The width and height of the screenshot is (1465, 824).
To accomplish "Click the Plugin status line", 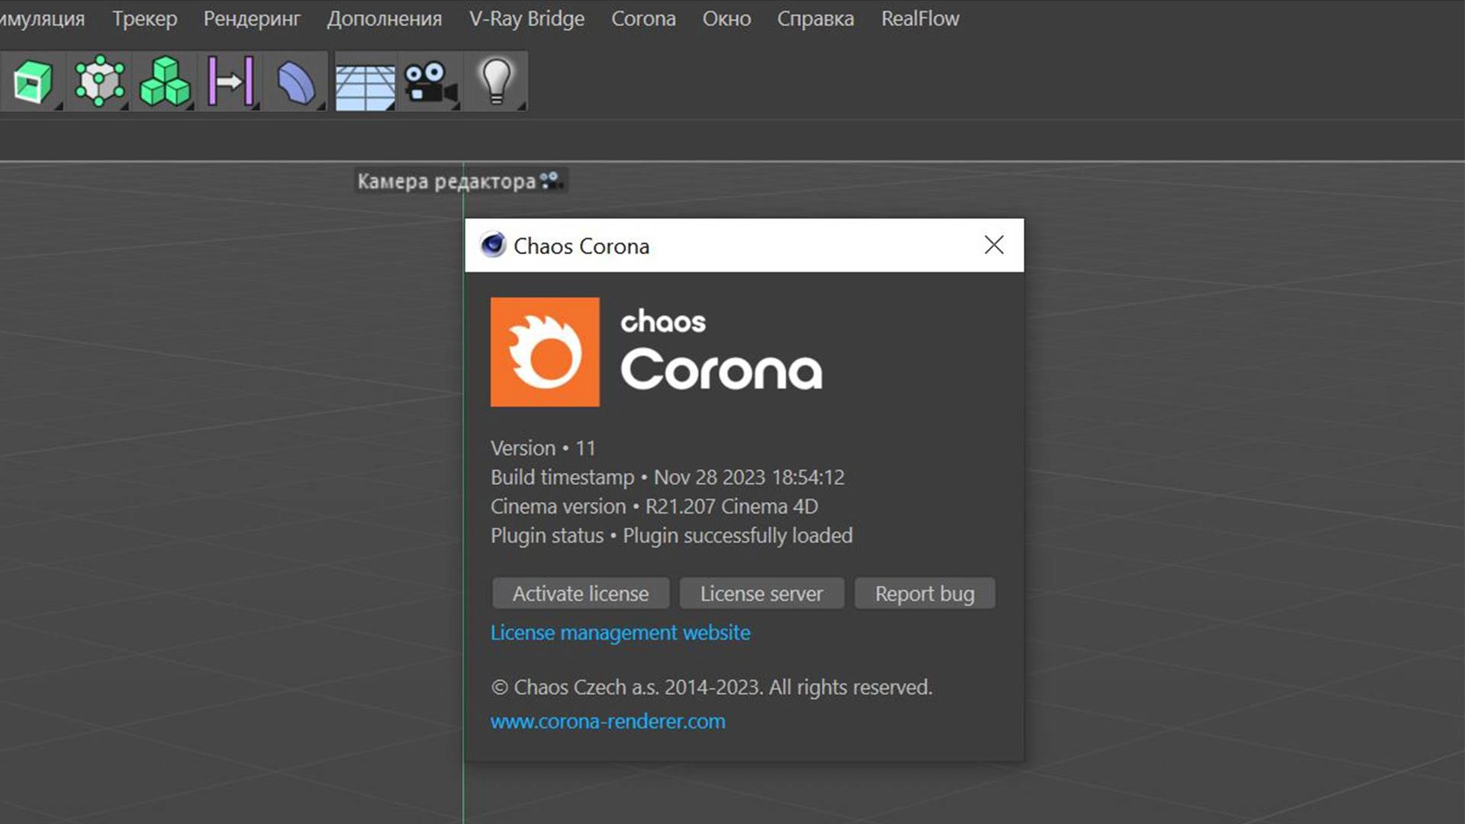I will coord(671,536).
